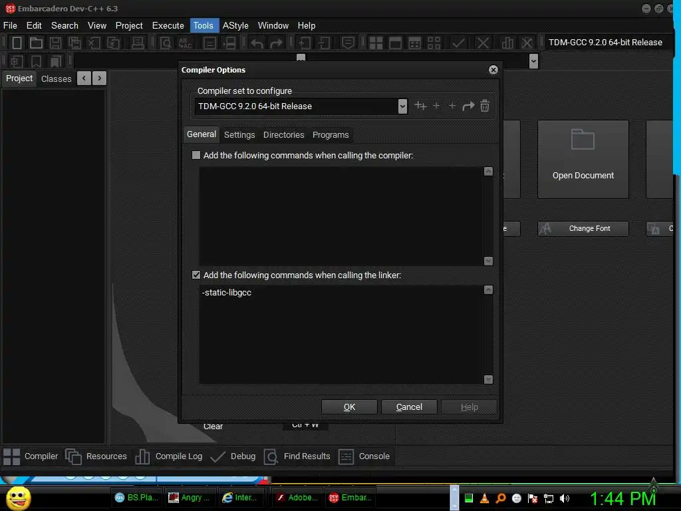Click the Run window toolbar icon
681x511 pixels.
(x=395, y=43)
